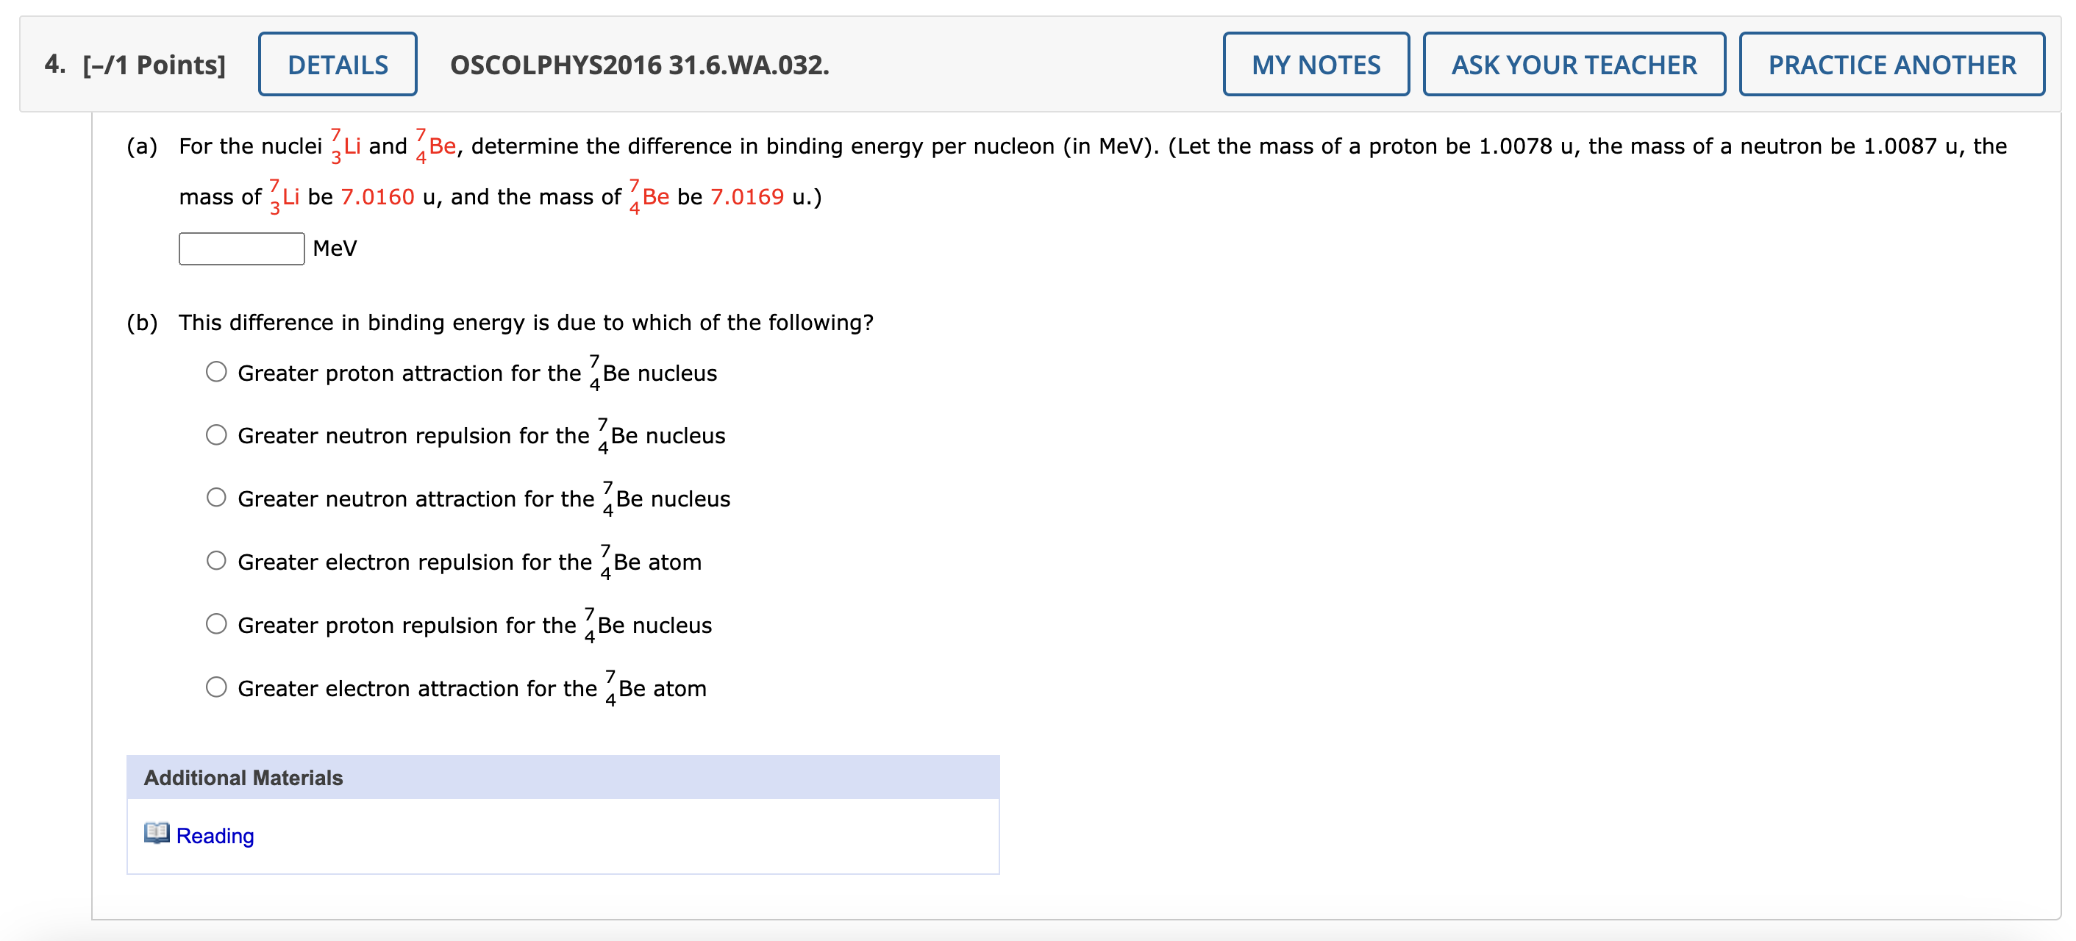Select 'Greater electron attraction' radio button
Image resolution: width=2076 pixels, height=941 pixels.
coord(216,687)
